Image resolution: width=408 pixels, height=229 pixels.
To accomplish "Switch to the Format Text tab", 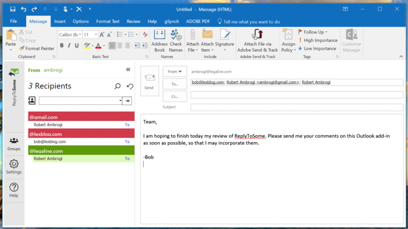I will tap(108, 21).
